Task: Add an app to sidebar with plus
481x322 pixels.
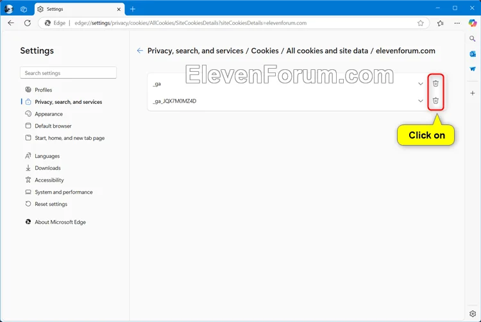Action: coord(473,93)
